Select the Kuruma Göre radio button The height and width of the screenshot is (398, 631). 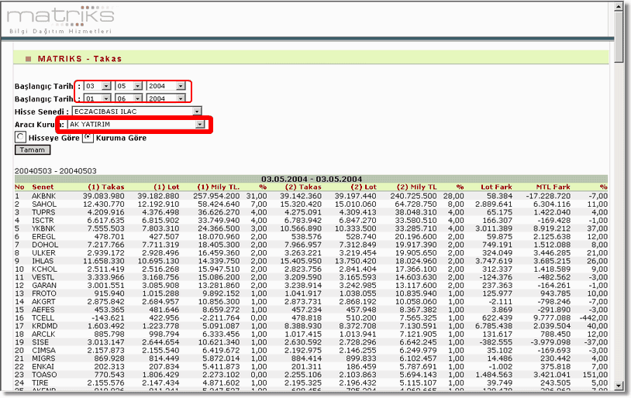pyautogui.click(x=88, y=137)
